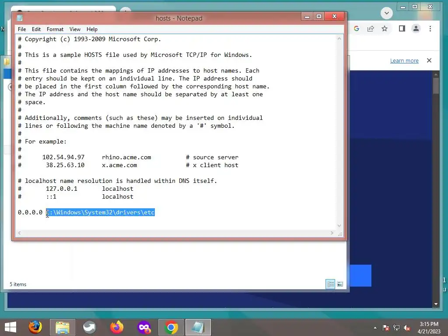
Task: Click the Learn more link in Chrome
Action: pos(404,60)
